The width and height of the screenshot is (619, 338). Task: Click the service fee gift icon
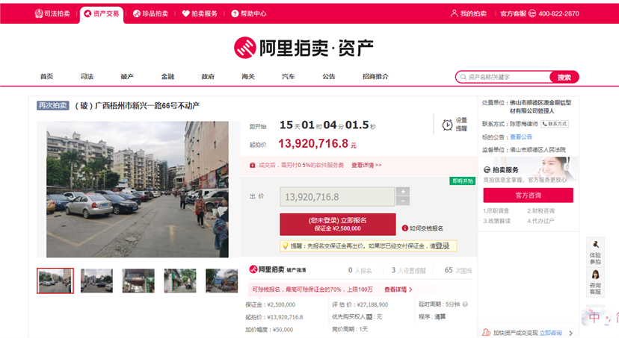click(252, 165)
